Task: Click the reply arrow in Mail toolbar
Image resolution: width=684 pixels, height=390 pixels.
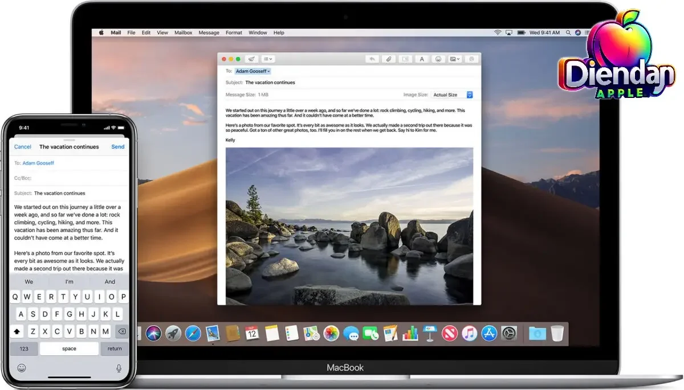Action: pyautogui.click(x=372, y=59)
